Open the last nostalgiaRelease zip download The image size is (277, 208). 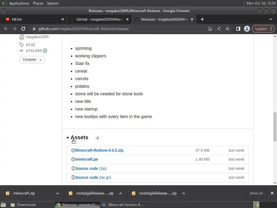[158, 193]
